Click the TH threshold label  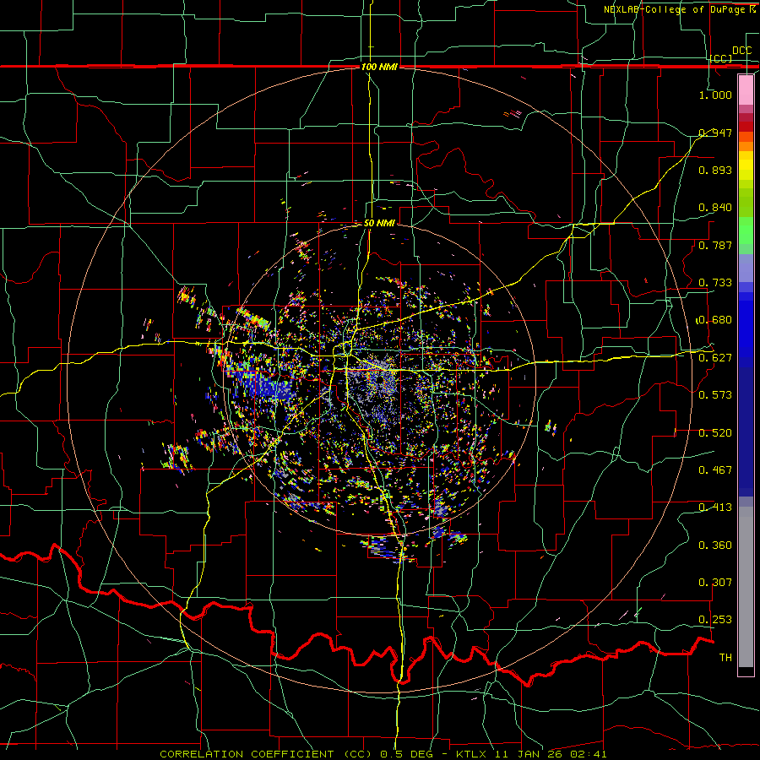[725, 658]
